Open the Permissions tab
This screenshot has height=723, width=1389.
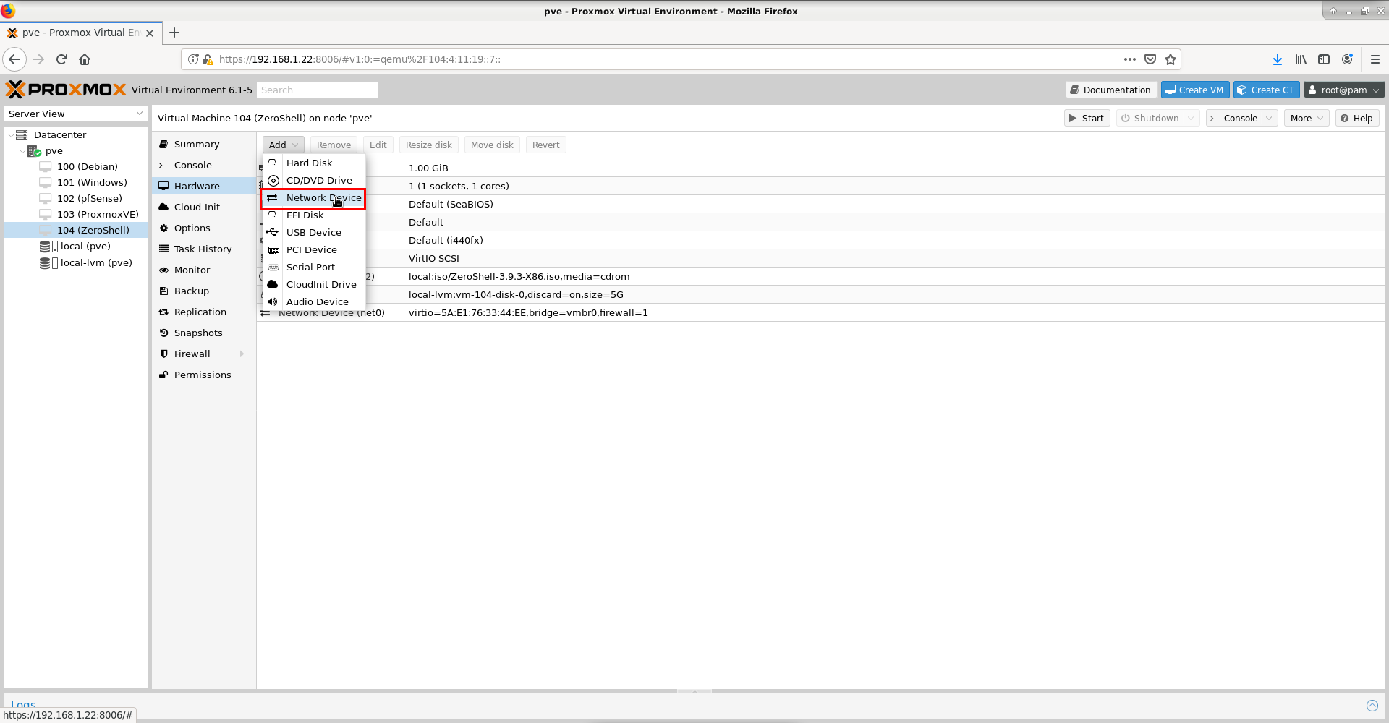pyautogui.click(x=204, y=375)
